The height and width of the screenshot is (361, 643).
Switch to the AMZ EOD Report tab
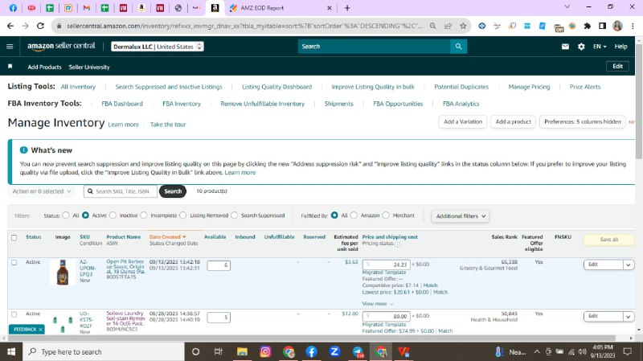281,8
